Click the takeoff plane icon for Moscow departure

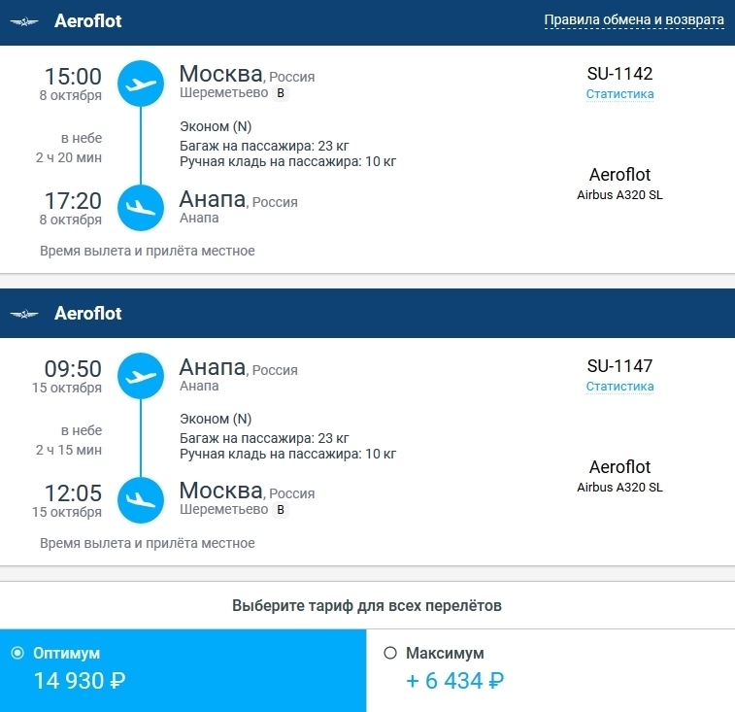pos(141,84)
